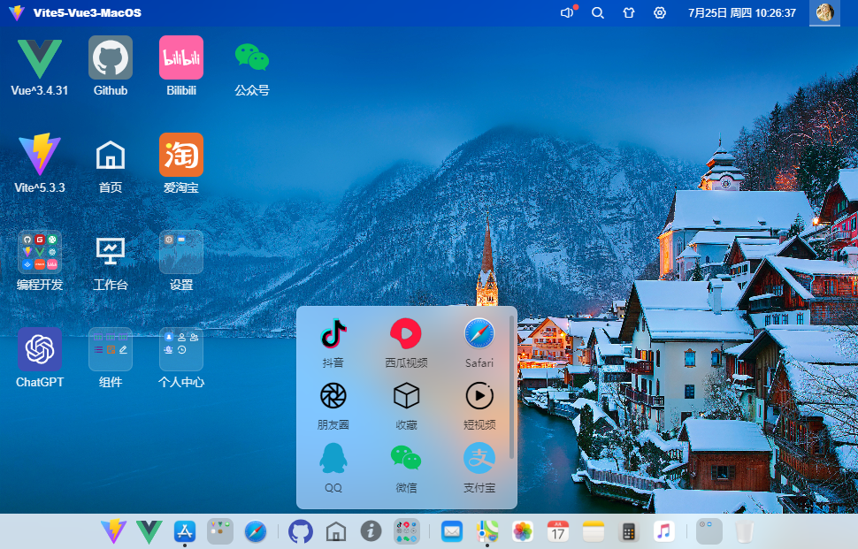Image resolution: width=858 pixels, height=549 pixels.
Task: Open the clock and date panel
Action: tap(741, 13)
